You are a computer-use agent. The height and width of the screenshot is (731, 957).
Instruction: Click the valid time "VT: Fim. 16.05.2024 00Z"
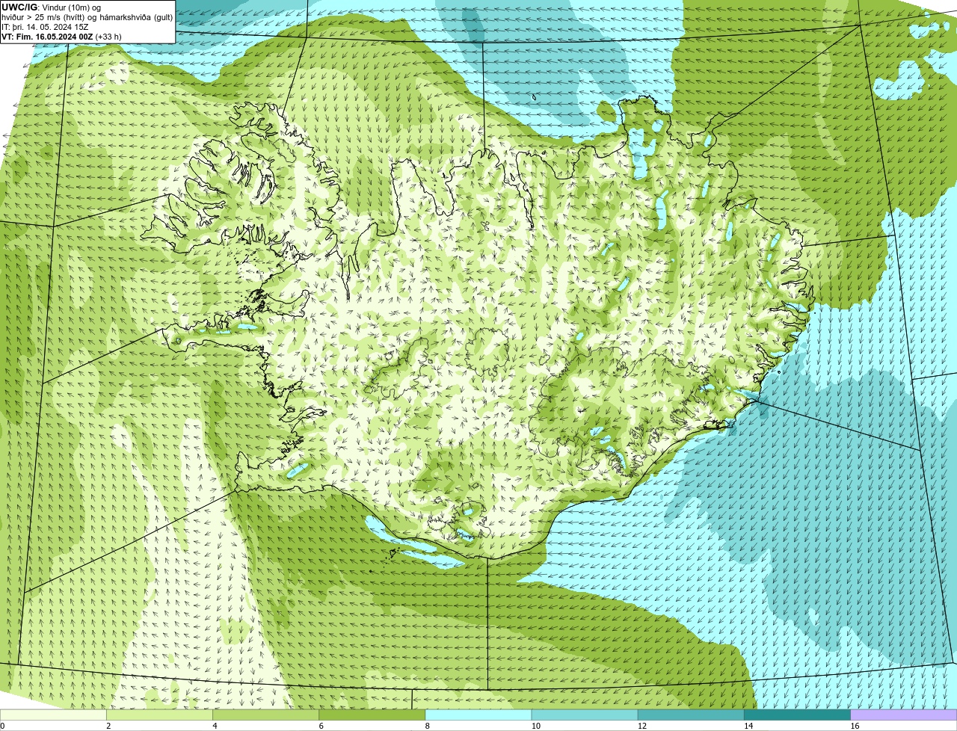point(48,37)
